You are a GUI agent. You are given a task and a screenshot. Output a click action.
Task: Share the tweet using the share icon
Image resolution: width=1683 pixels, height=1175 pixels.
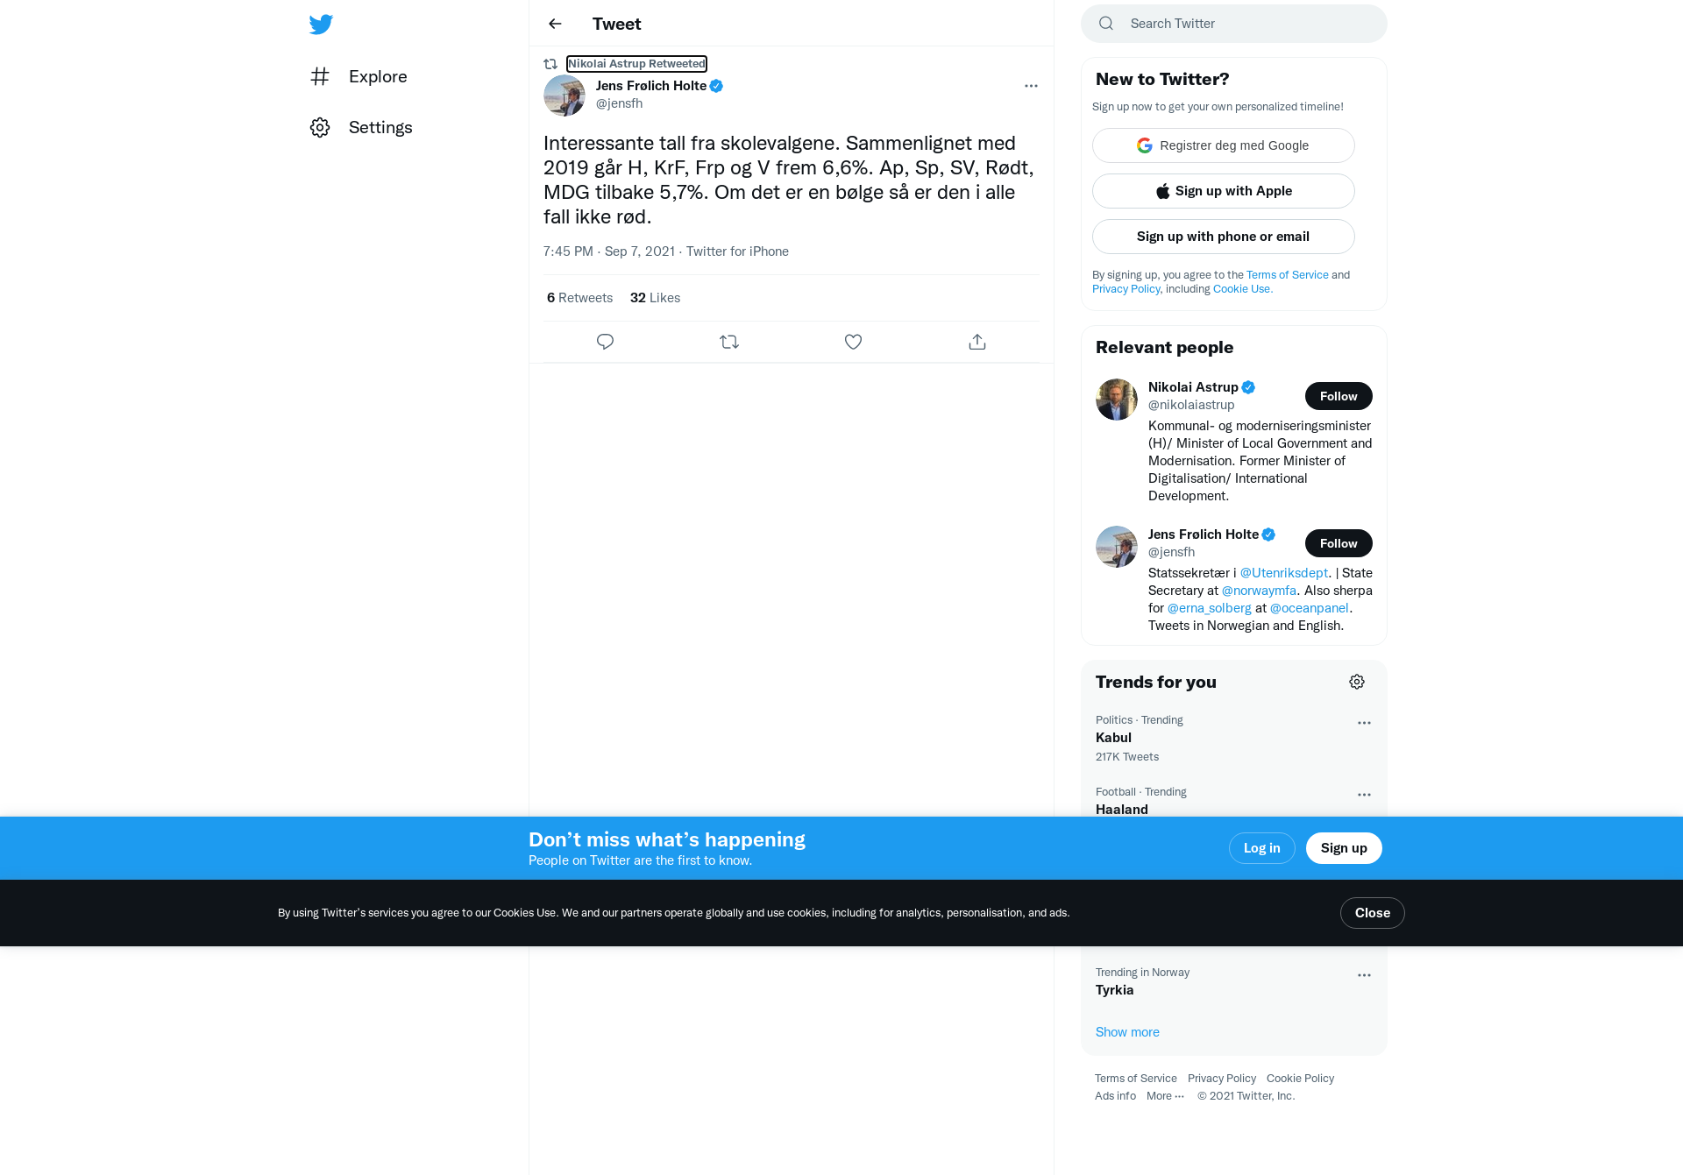(977, 342)
